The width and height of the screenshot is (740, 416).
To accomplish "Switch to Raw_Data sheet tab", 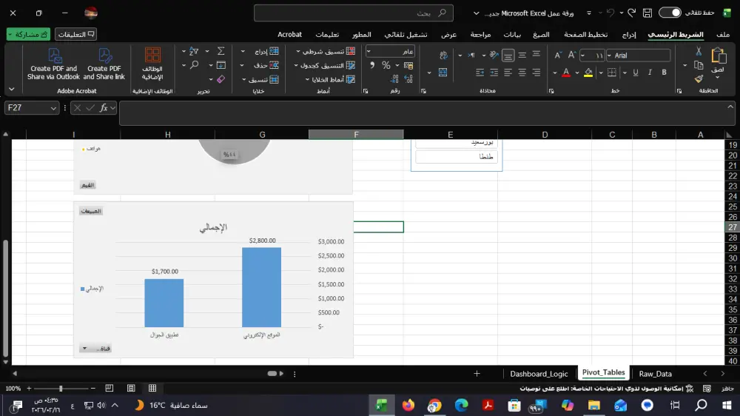I will [655, 374].
